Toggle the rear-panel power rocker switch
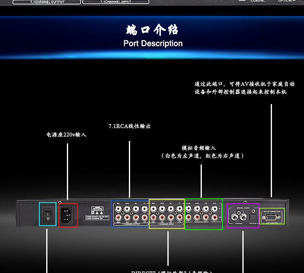 pos(48,215)
